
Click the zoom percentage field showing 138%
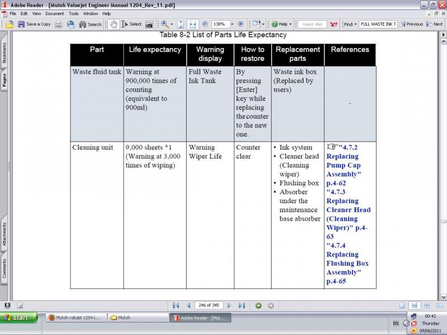(x=220, y=24)
